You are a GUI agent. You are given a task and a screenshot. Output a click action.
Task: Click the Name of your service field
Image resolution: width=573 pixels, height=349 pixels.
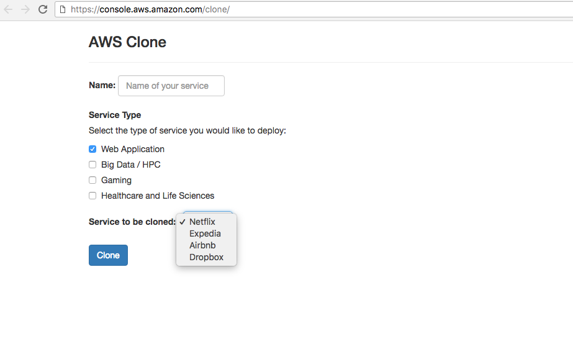click(171, 86)
